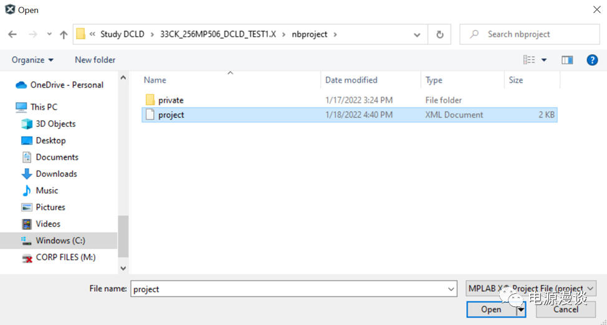This screenshot has width=607, height=325.
Task: Open the File name suggestions dropdown
Action: 451,289
